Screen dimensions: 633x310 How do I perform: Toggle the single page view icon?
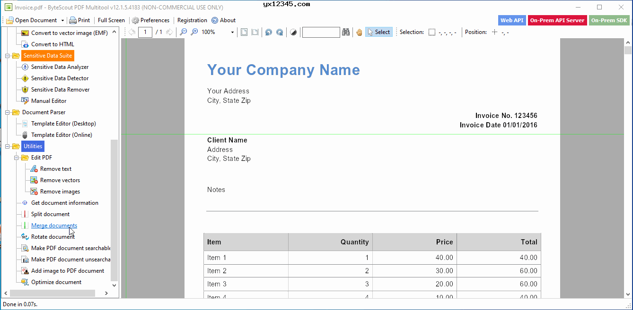[244, 32]
